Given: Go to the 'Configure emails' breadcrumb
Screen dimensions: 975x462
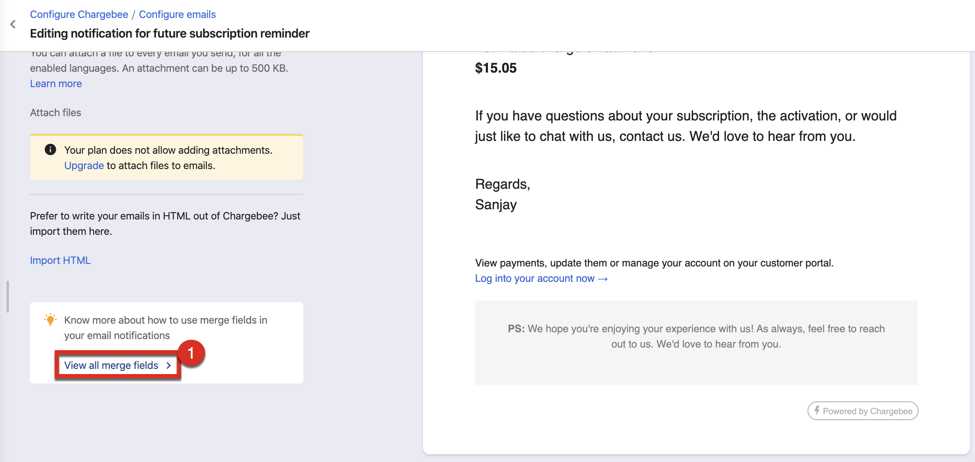Looking at the screenshot, I should 177,15.
